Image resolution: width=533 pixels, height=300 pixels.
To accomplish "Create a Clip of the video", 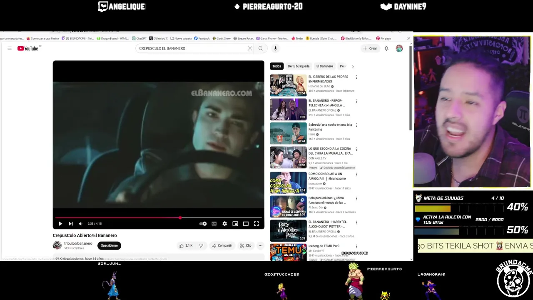I will [x=246, y=245].
